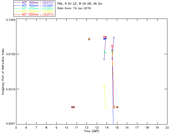The image size is (172, 138).
Task: Click the green dashed line sample in the legend
Action: click(17, 8)
